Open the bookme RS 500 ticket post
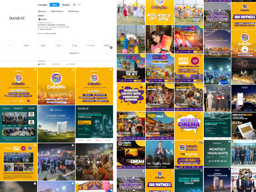This screenshot has height=192, width=256. (x=189, y=155)
